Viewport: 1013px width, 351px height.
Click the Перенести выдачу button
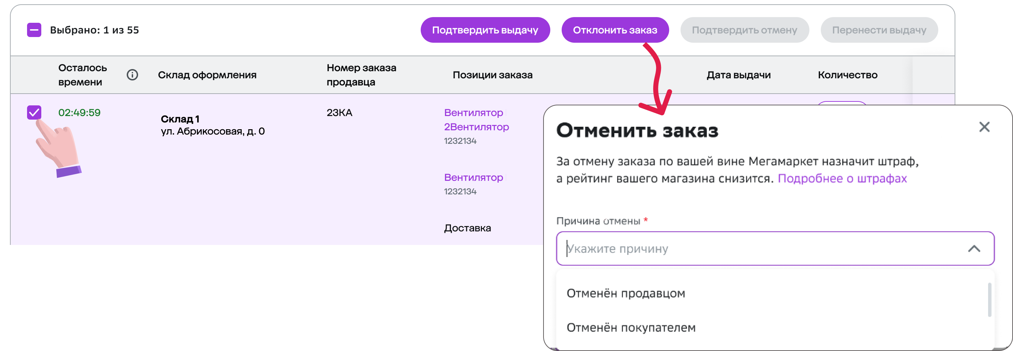pos(879,30)
